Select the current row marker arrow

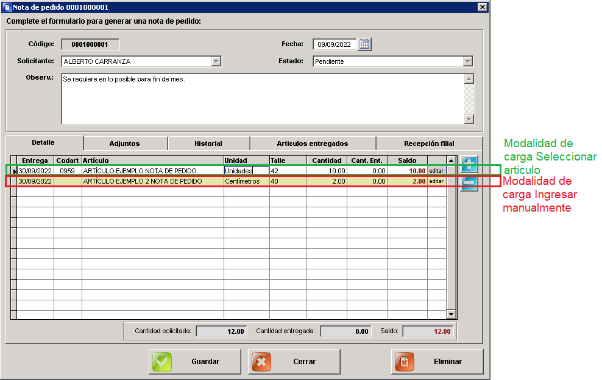[14, 171]
